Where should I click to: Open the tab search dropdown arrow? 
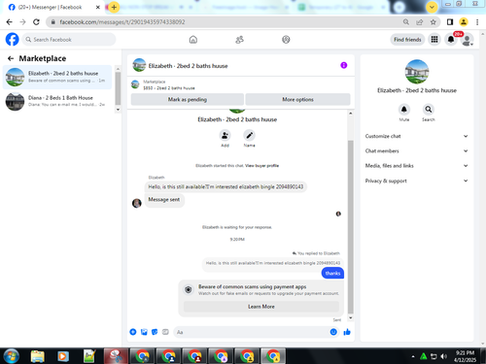coord(432,7)
